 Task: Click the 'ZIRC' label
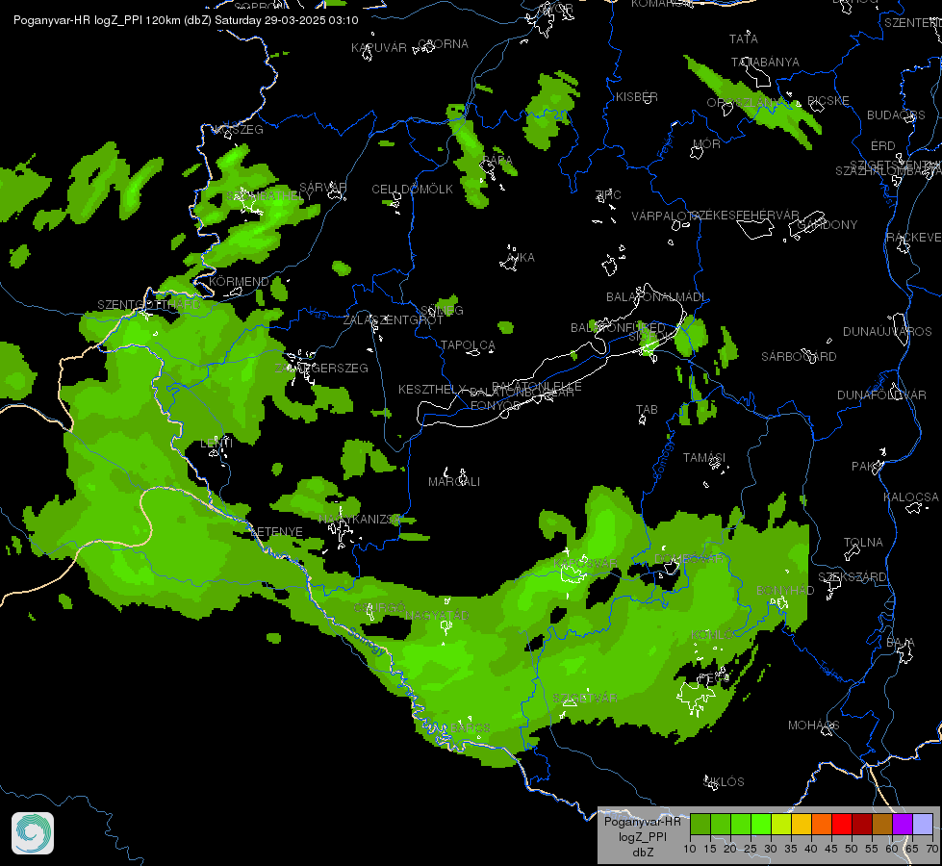click(608, 194)
